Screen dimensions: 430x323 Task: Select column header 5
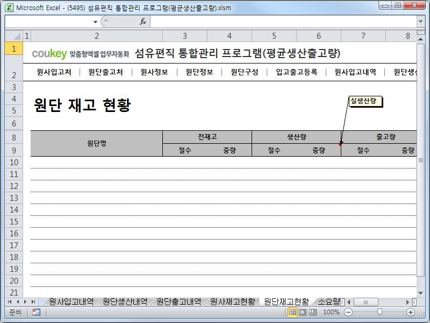pyautogui.click(x=274, y=36)
